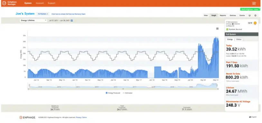Click the navigator scrollbar left arrow
This screenshot has width=262, height=123.
pyautogui.click(x=28, y=89)
